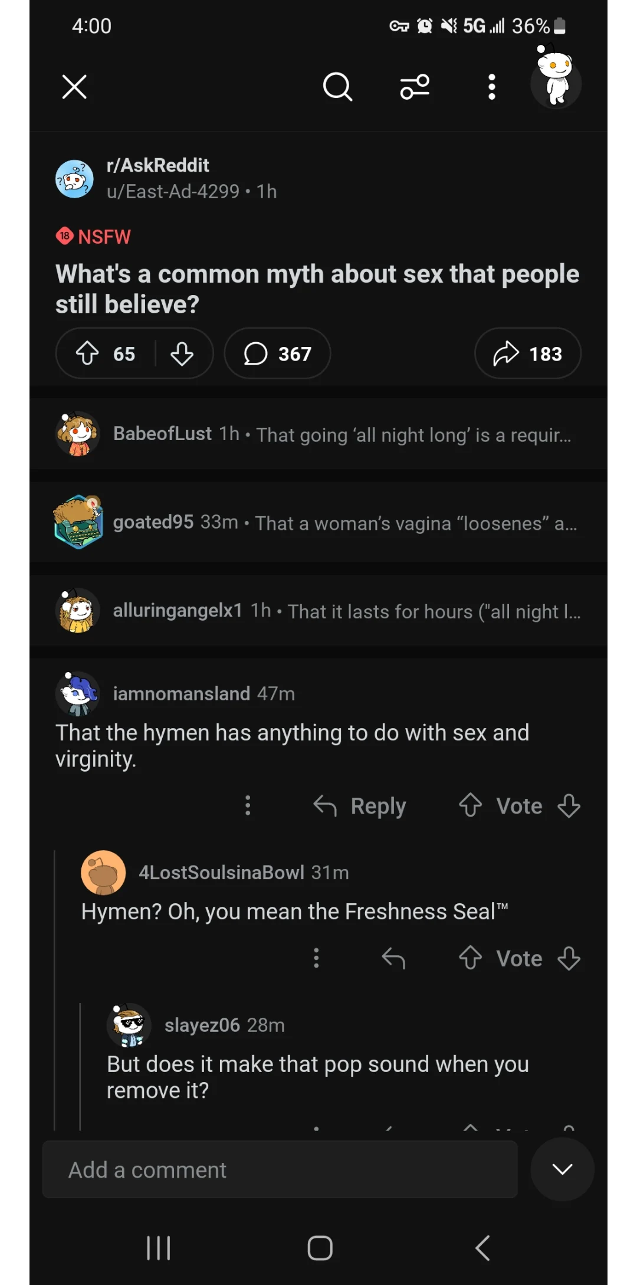Tap the Add a comment field
637x1285 pixels.
point(280,1169)
